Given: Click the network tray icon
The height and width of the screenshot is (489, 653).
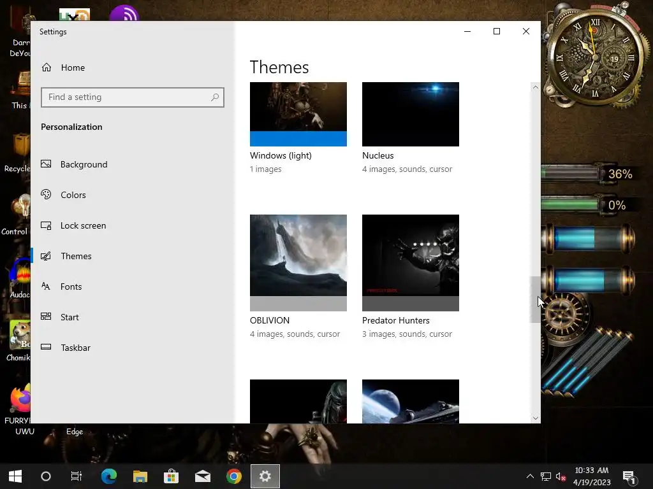Looking at the screenshot, I should [x=546, y=476].
